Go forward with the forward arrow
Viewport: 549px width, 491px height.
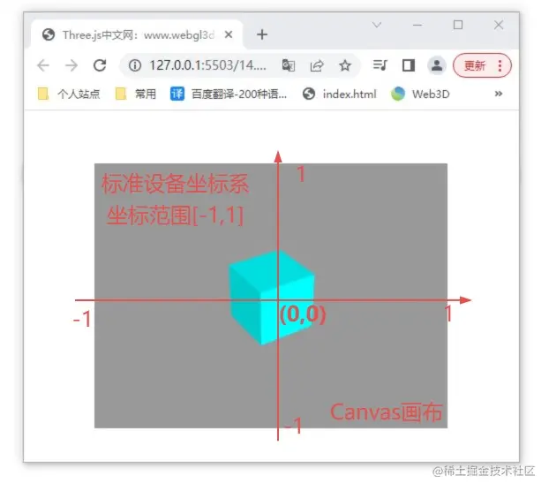pyautogui.click(x=71, y=65)
